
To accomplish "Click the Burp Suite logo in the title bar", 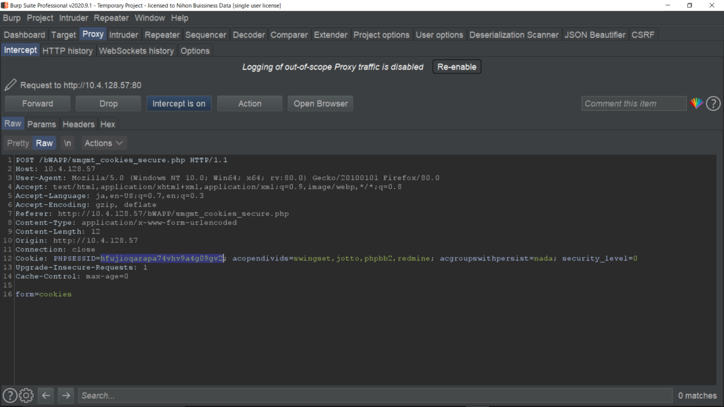I will [5, 5].
